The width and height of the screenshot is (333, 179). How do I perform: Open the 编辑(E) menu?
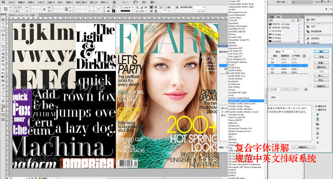tap(21, 2)
